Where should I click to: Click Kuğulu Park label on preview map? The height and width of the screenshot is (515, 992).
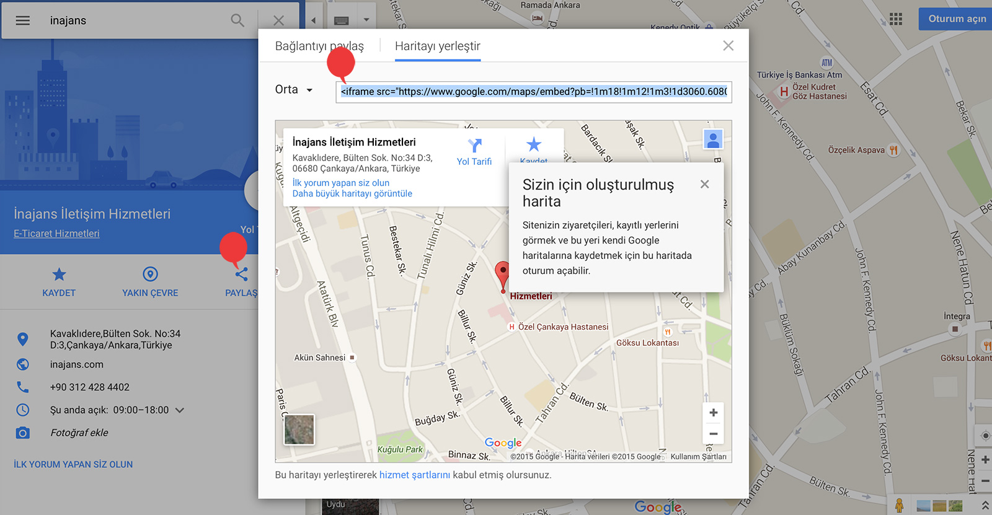click(x=400, y=449)
